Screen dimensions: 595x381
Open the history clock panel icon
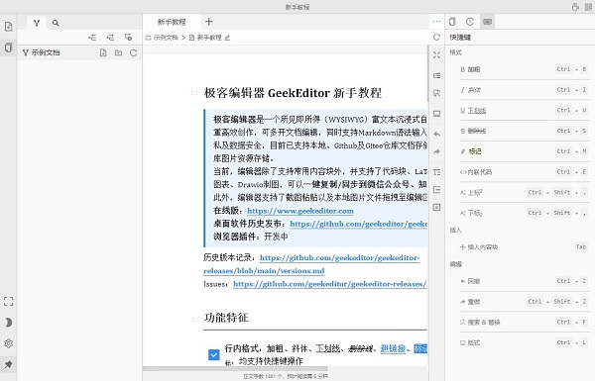(470, 22)
